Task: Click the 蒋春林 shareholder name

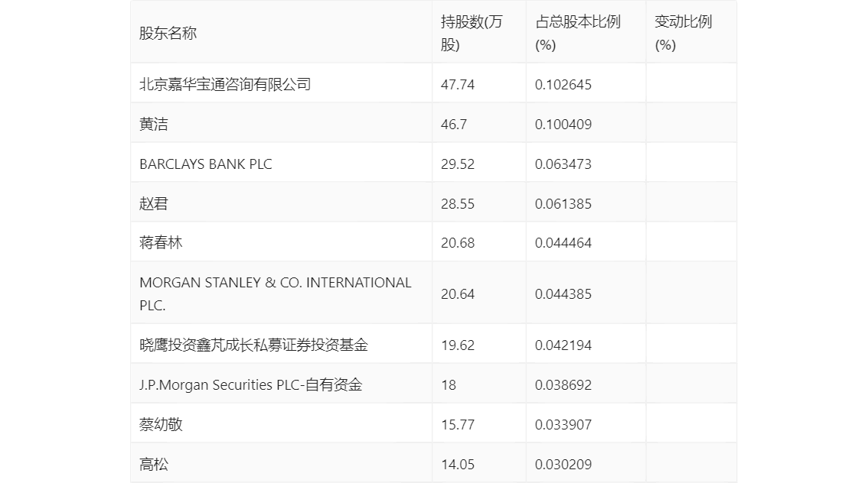Action: [161, 243]
